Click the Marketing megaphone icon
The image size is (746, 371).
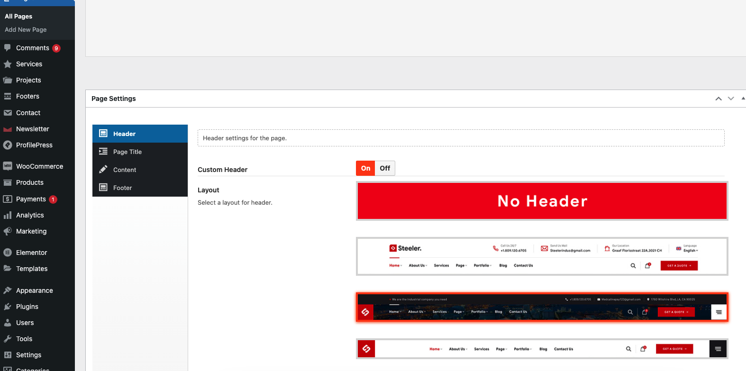point(8,231)
